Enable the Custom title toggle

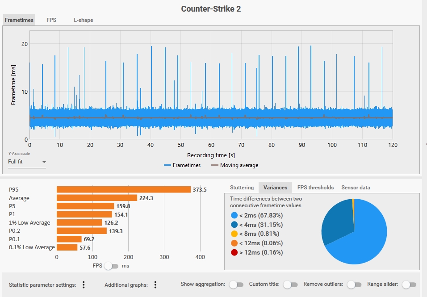pyautogui.click(x=290, y=284)
